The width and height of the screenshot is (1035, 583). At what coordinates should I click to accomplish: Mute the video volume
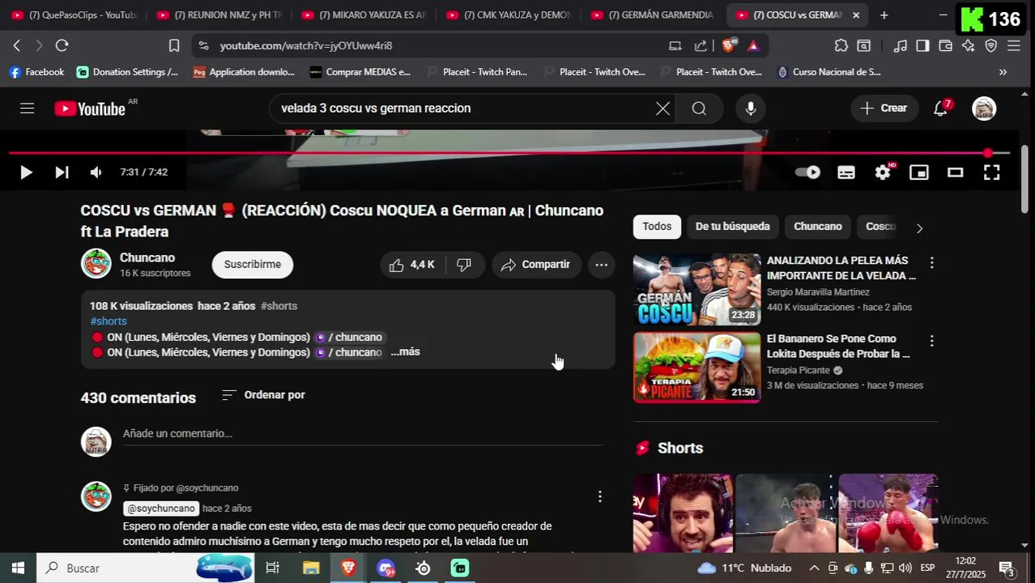click(96, 172)
